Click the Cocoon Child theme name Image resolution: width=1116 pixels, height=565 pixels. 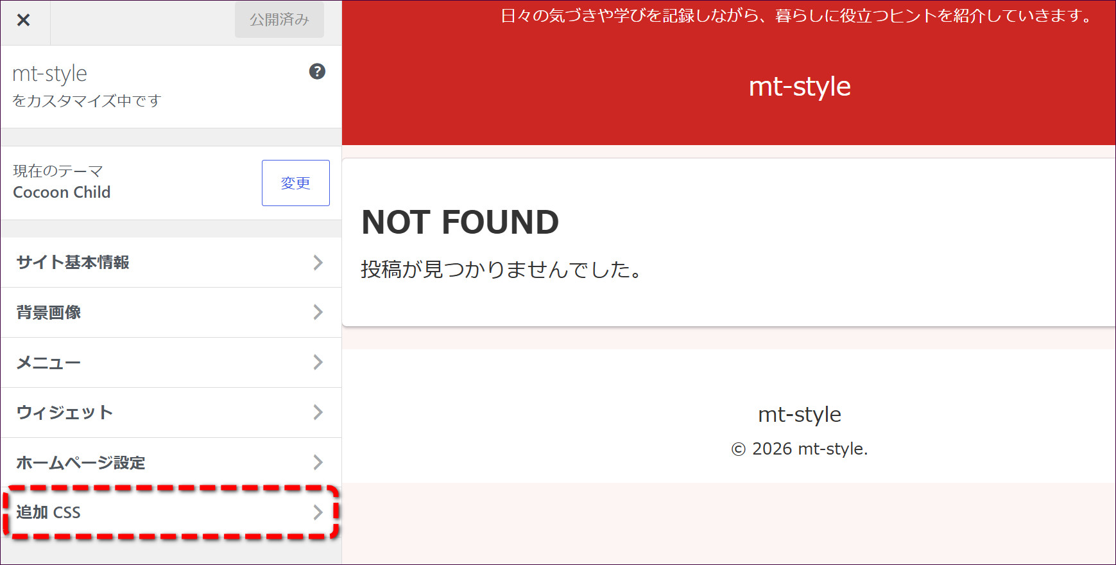(62, 193)
